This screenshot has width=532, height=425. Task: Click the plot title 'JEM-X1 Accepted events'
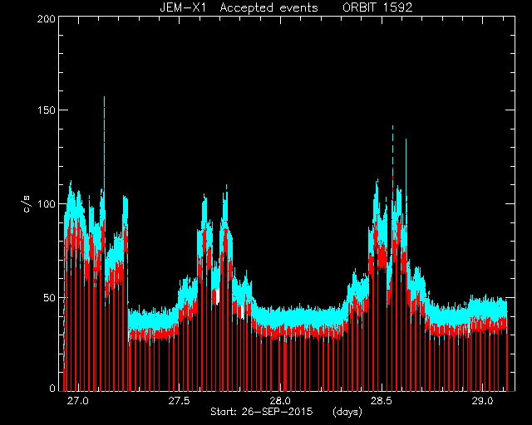(239, 7)
